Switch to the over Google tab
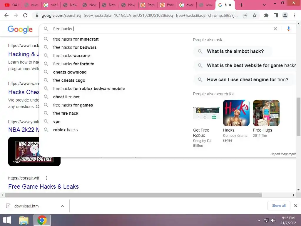 (187, 5)
